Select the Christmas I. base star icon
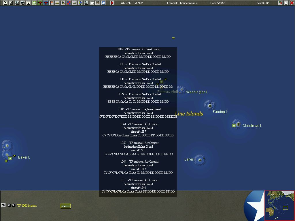 pos(234,125)
